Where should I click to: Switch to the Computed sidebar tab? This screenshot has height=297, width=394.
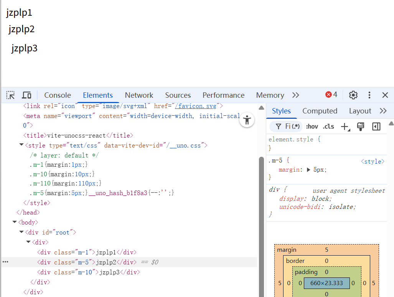(320, 111)
